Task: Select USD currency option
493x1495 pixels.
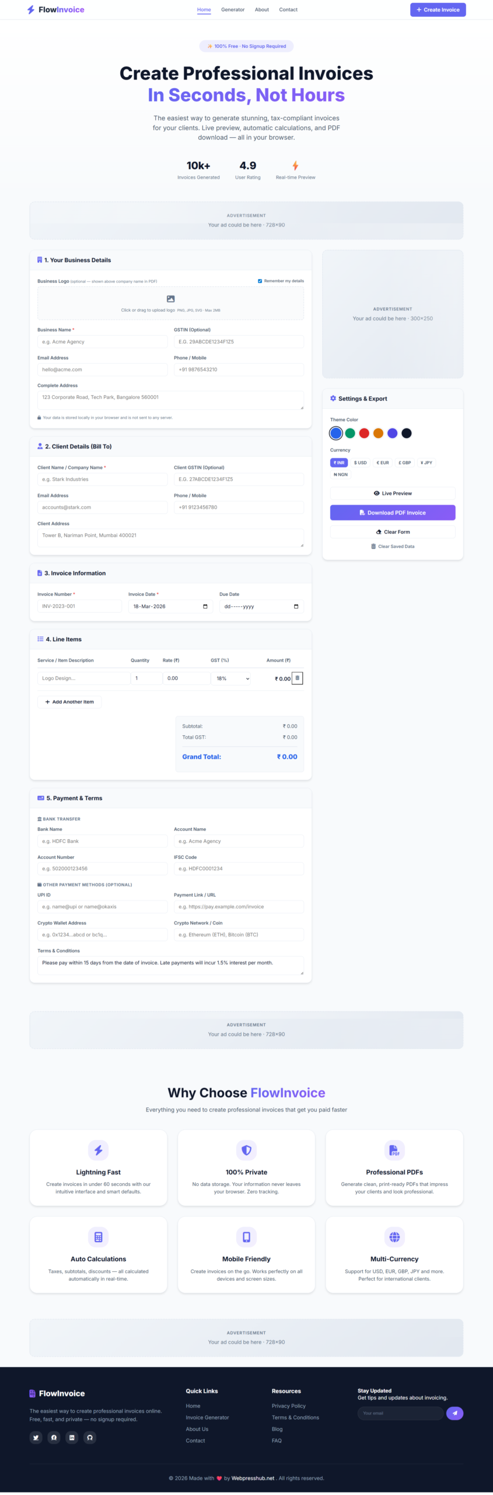Action: [x=361, y=463]
